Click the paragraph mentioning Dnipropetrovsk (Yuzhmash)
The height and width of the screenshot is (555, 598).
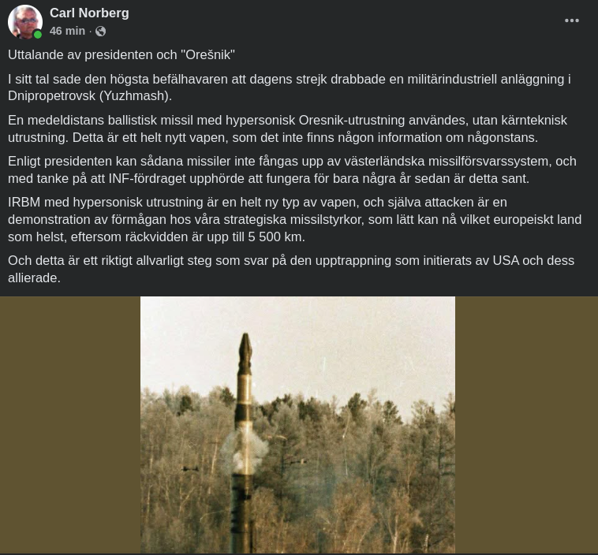pos(290,88)
